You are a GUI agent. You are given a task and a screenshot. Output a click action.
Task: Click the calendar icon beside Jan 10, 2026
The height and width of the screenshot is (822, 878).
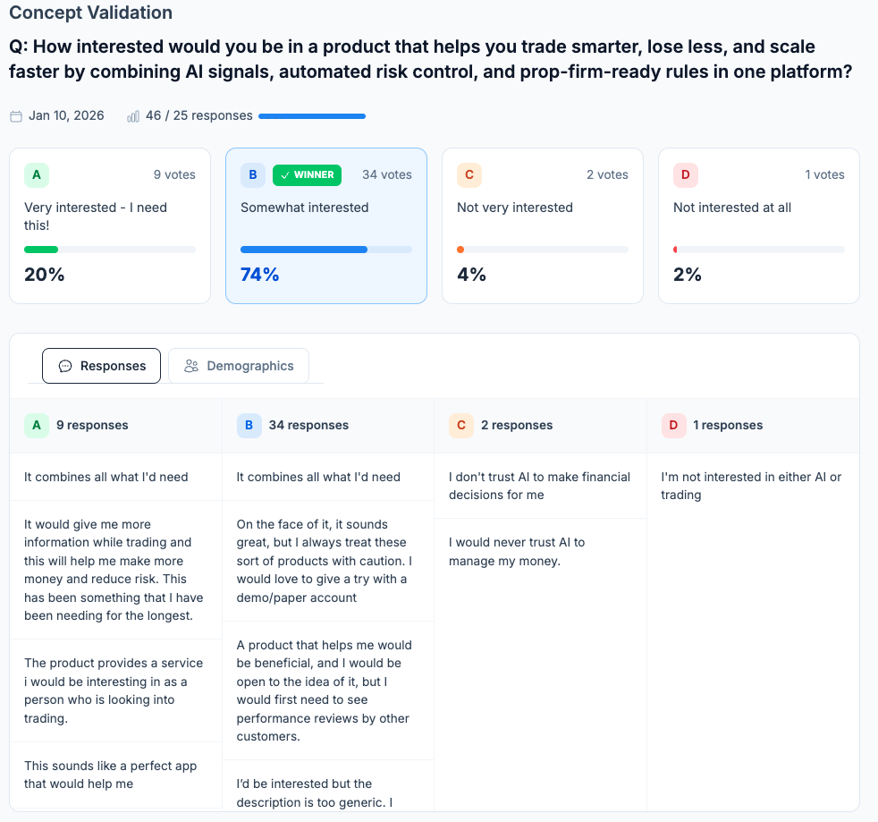coord(15,115)
